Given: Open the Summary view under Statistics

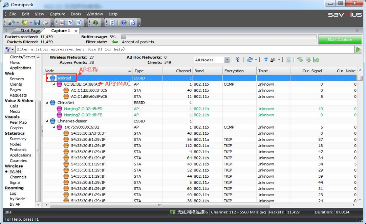Looking at the screenshot, I should coord(18,139).
